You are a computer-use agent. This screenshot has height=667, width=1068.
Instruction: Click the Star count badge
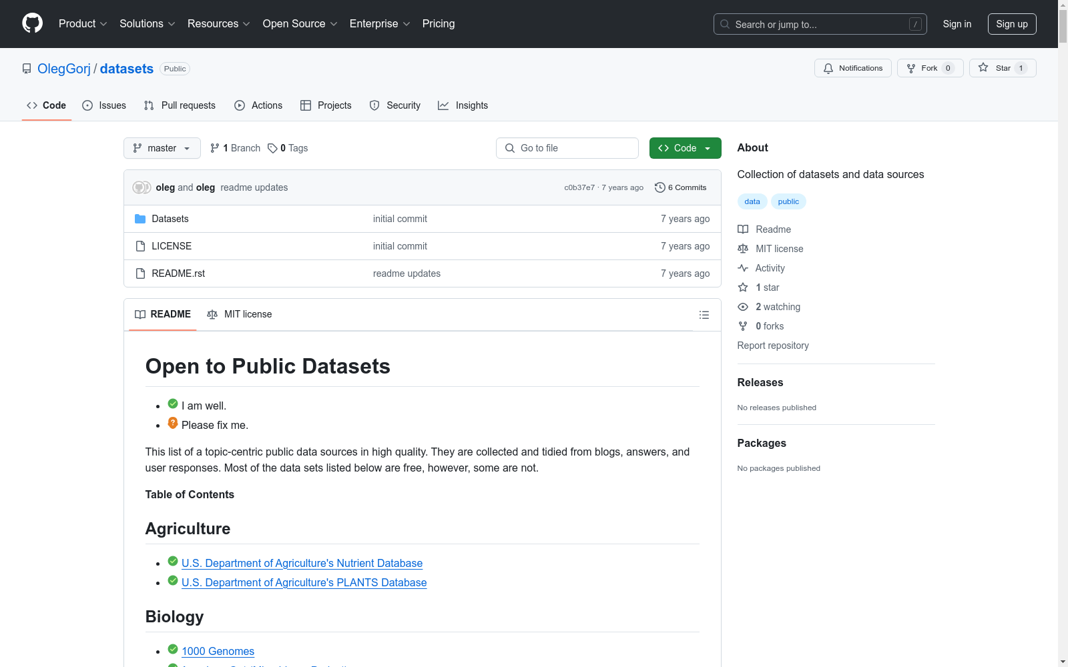click(x=1021, y=68)
